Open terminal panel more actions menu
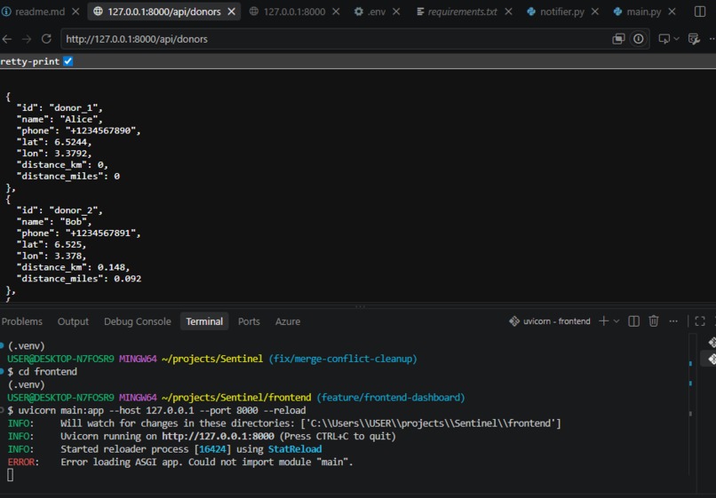Image resolution: width=716 pixels, height=498 pixels. pos(673,321)
